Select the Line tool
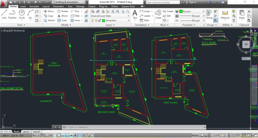This screenshot has height=138, width=258. point(4,14)
